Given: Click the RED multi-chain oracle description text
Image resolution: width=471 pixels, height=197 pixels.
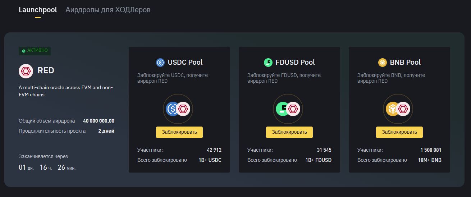Looking at the screenshot, I should [x=66, y=91].
